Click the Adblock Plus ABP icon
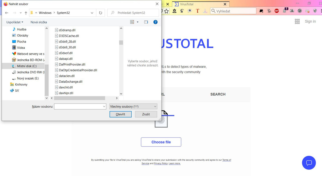 [277, 11]
